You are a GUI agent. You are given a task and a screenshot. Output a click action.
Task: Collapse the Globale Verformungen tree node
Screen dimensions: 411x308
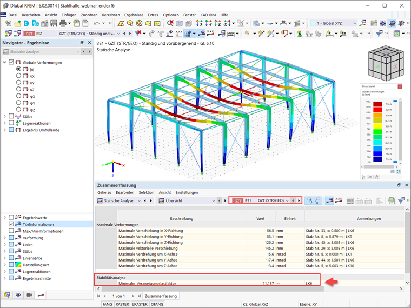tap(4, 62)
